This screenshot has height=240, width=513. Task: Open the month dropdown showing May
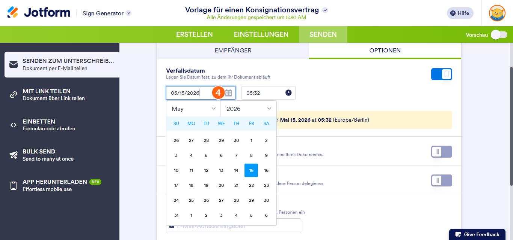193,108
